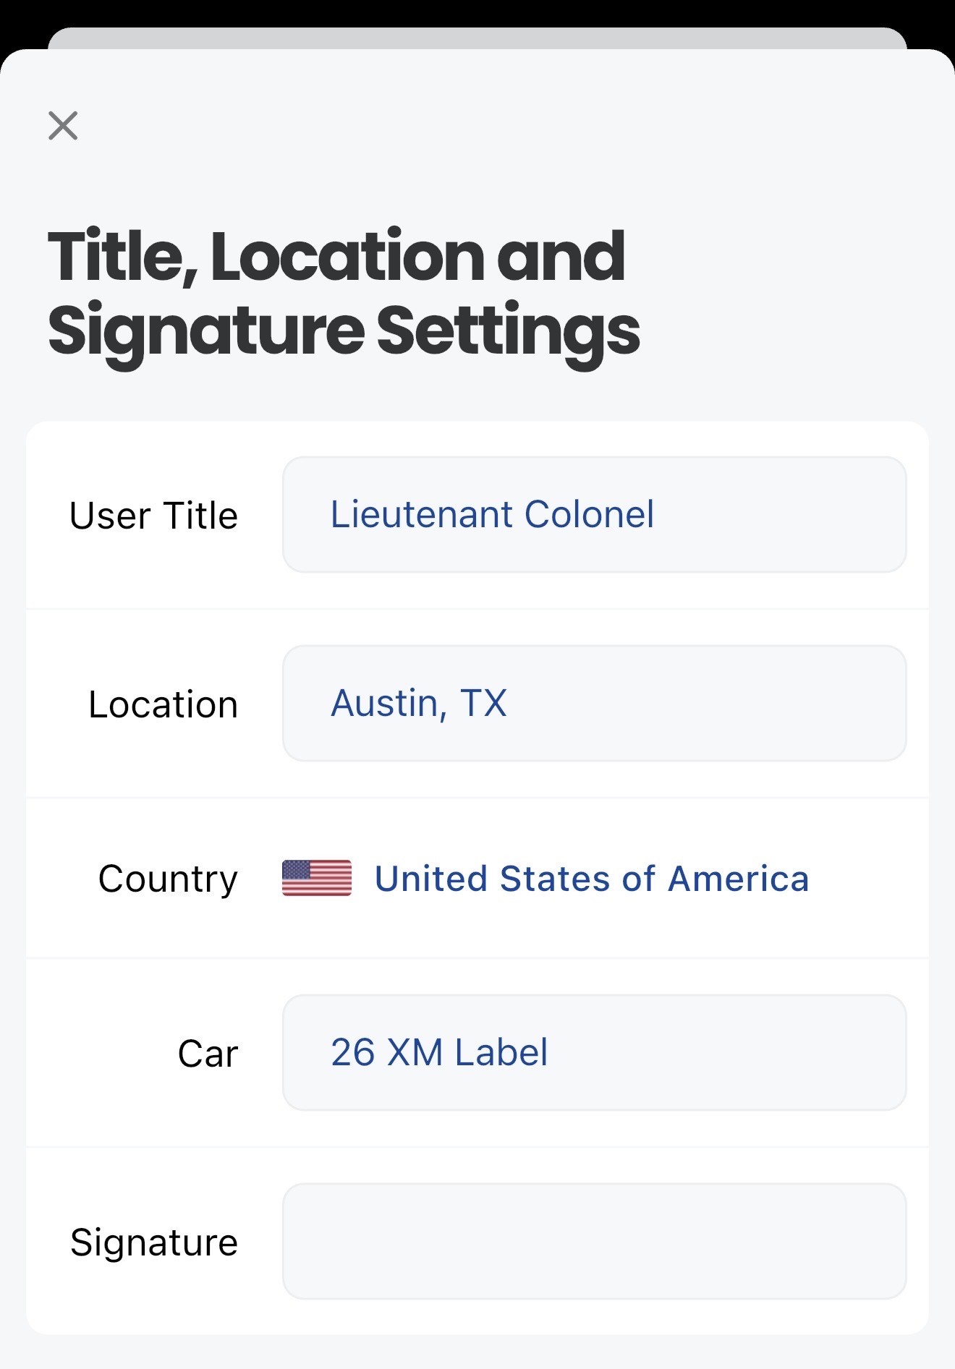Click the word Settings in the heading

click(509, 331)
